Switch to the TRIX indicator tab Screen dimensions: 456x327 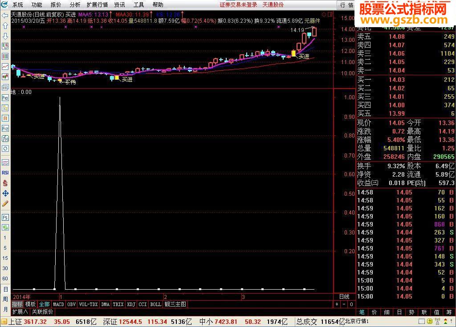[x=118, y=304]
